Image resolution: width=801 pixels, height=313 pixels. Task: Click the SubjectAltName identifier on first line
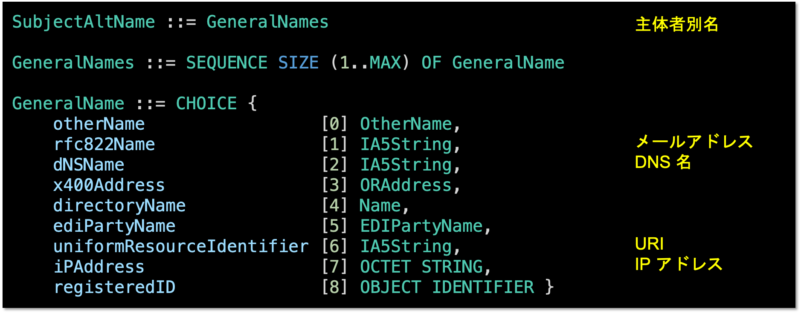84,22
